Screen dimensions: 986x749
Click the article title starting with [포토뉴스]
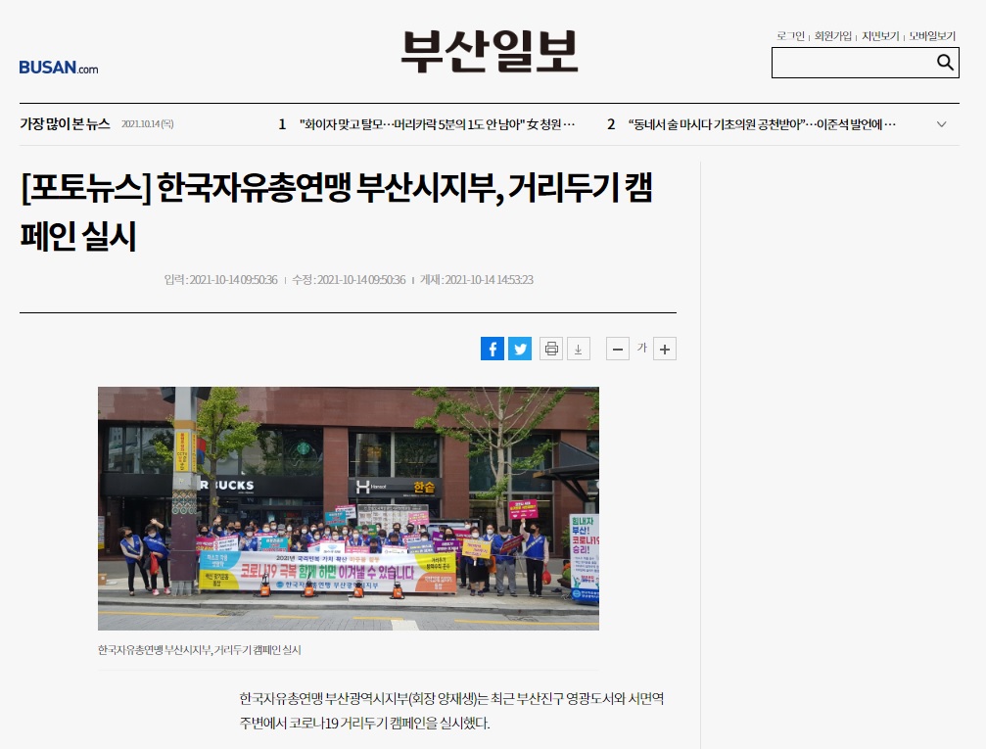coord(337,211)
